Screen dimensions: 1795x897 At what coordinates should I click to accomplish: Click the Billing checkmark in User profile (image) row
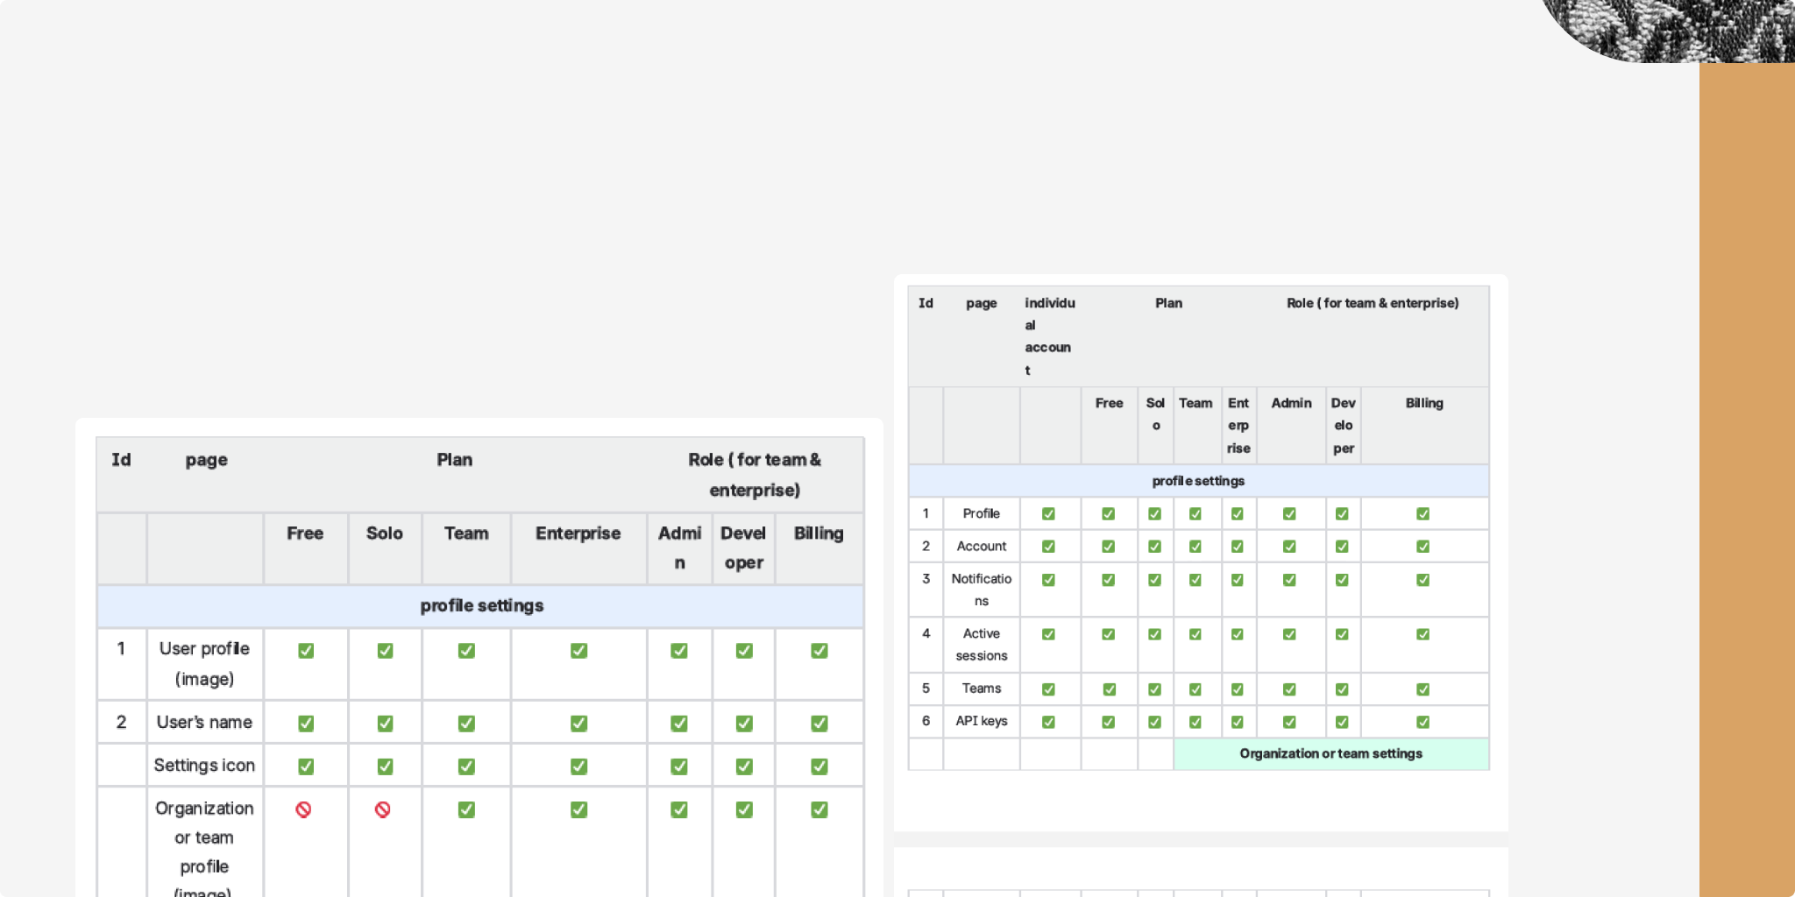coord(819,650)
